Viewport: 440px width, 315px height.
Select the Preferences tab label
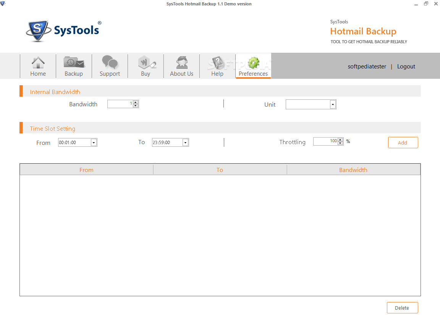(253, 73)
